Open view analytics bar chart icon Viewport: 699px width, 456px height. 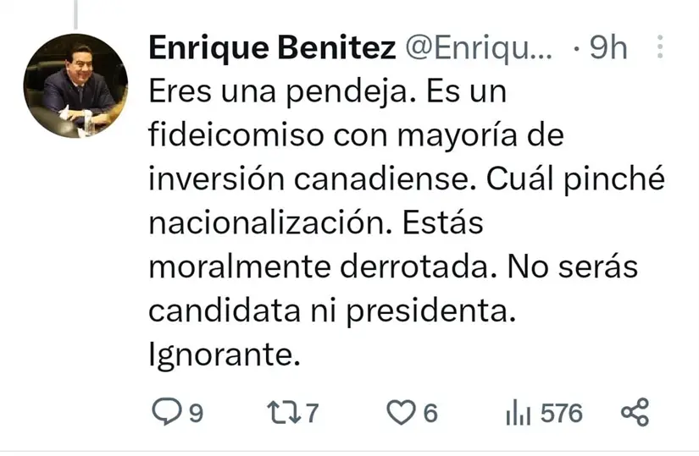[517, 413]
